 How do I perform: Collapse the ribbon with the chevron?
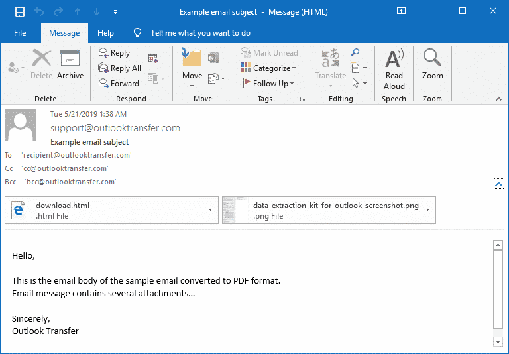498,99
